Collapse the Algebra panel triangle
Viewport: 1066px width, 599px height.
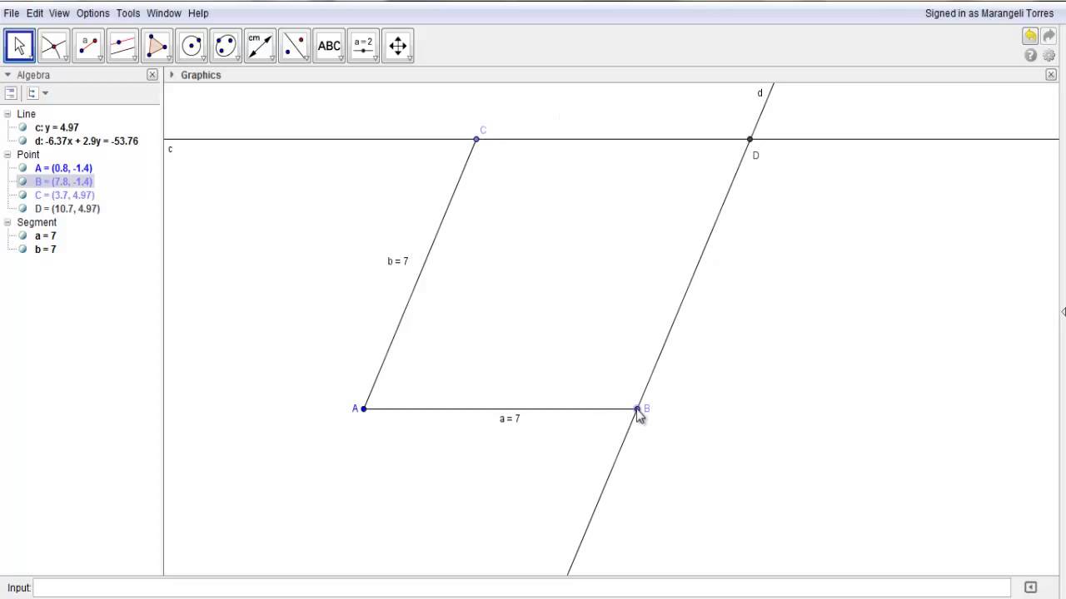(x=7, y=75)
